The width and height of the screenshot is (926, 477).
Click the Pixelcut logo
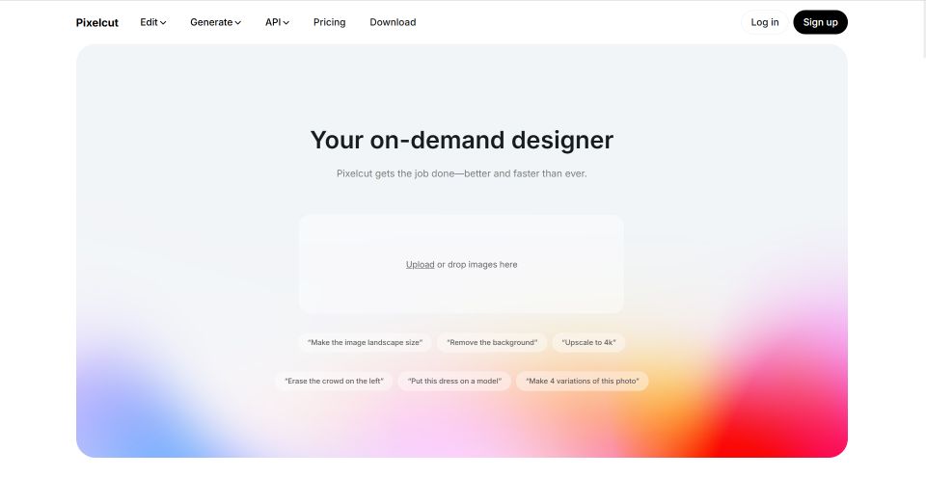tap(96, 22)
